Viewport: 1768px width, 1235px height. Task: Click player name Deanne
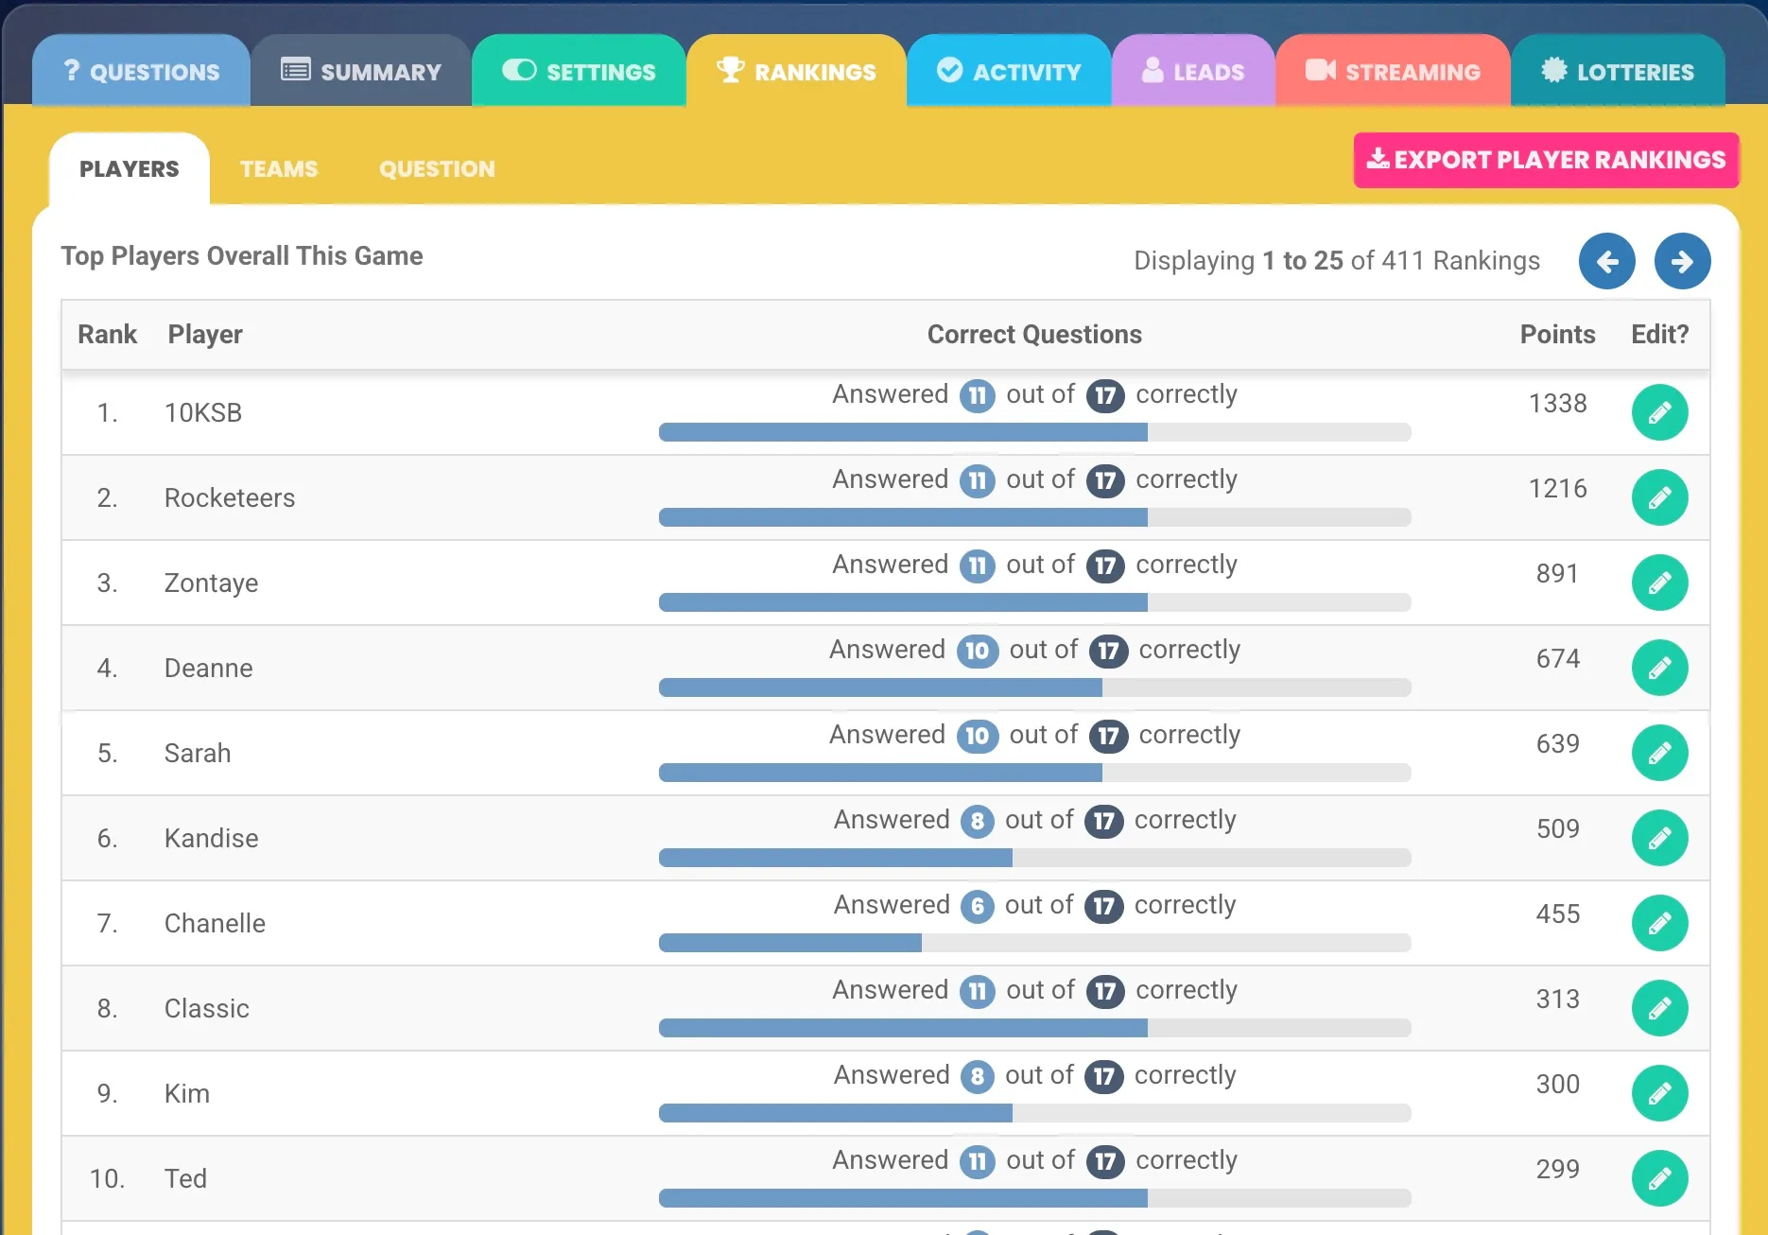click(208, 668)
